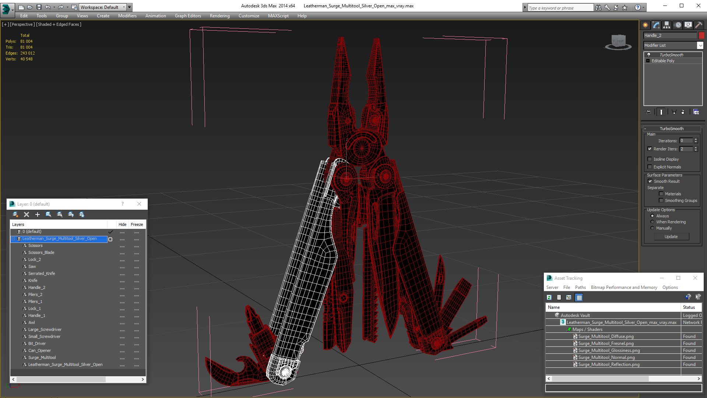Open the Hierarchy command panel tab

667,25
